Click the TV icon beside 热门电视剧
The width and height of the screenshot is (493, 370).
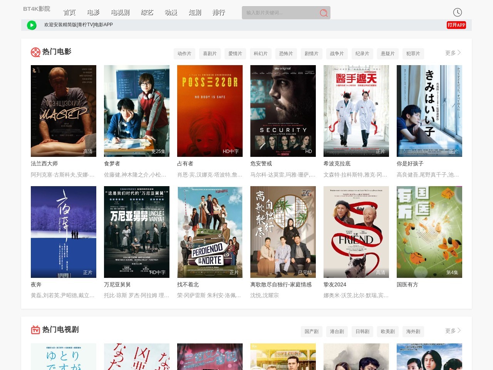[35, 330]
